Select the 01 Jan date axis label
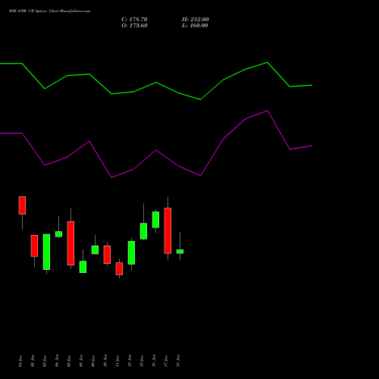 (x=20, y=361)
